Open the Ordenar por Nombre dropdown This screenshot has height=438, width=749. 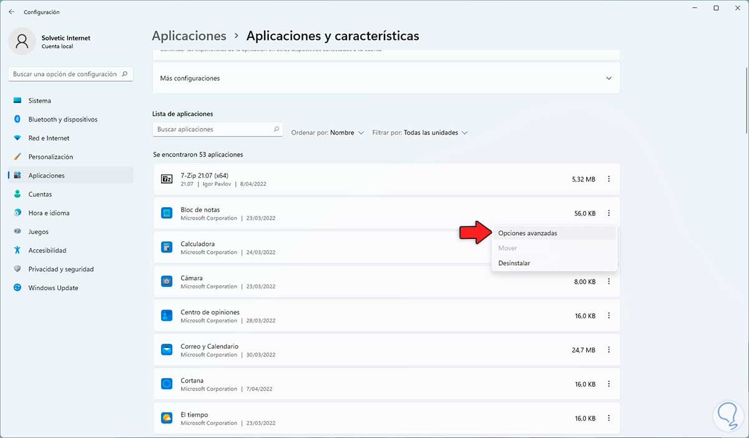328,132
